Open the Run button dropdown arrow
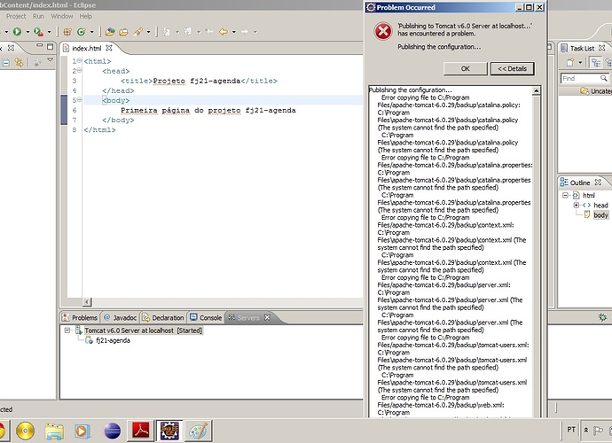 27,32
